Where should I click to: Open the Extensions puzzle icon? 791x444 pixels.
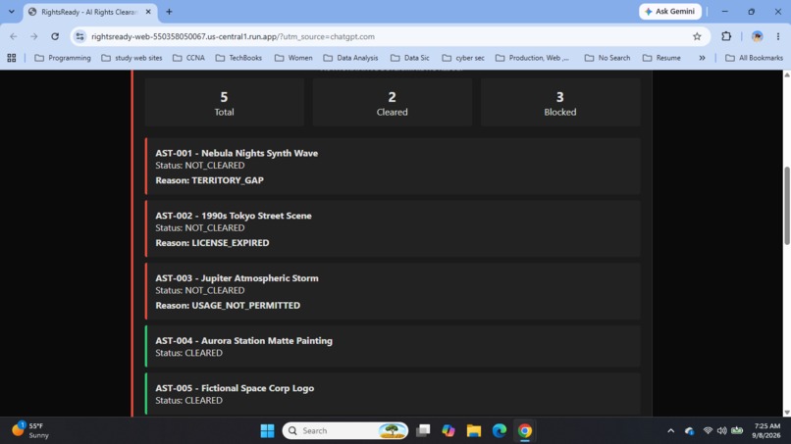[x=726, y=36]
